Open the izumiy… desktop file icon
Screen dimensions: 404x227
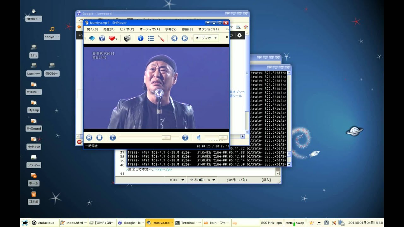coord(34,69)
